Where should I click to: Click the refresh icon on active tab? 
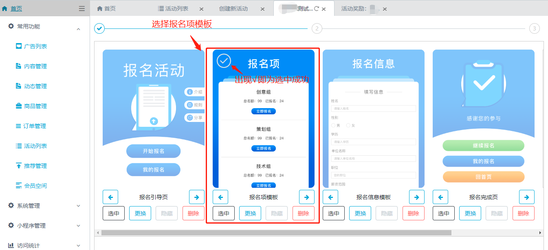316,9
